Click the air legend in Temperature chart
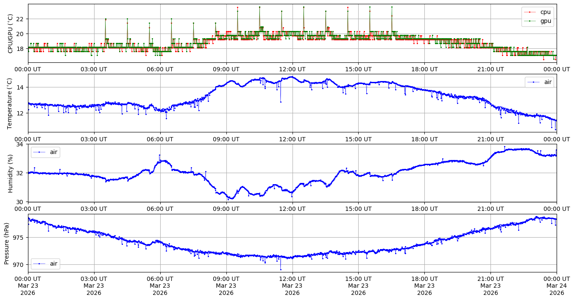The height and width of the screenshot is (300, 574). click(x=548, y=82)
